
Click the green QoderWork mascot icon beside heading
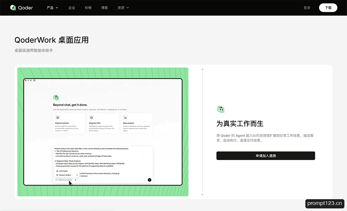[221, 109]
